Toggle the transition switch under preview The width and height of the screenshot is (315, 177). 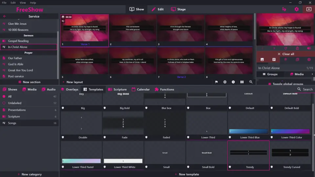tap(309, 48)
